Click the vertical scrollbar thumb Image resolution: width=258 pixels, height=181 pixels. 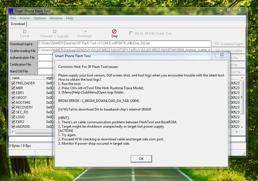(x=242, y=97)
